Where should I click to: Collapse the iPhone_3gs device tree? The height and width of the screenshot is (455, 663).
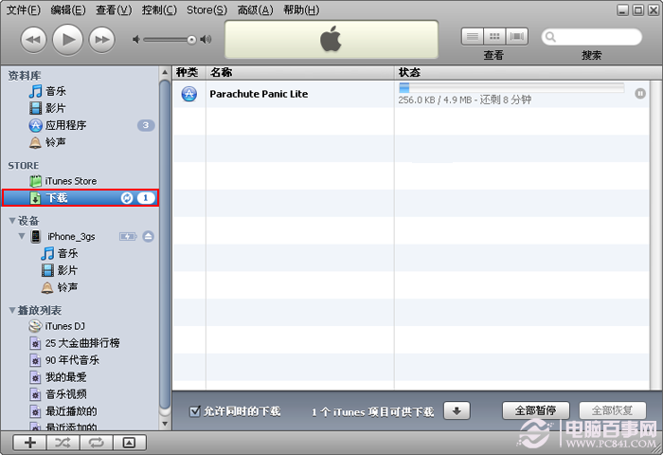[22, 236]
